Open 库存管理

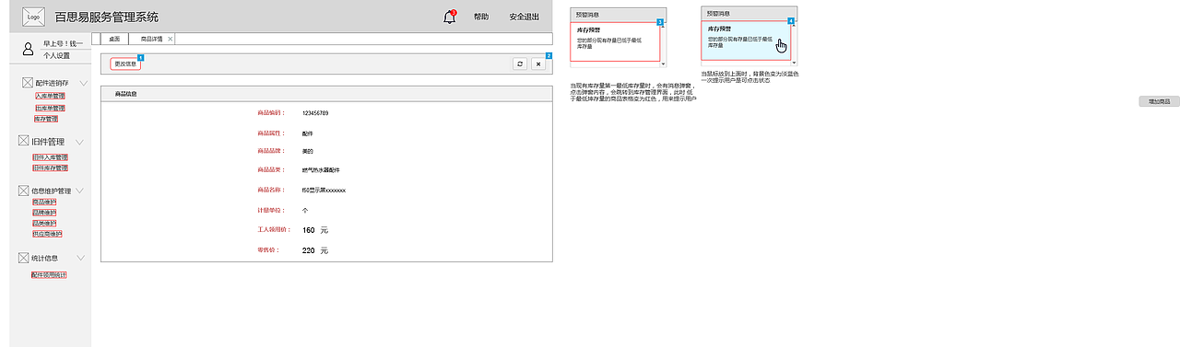click(46, 119)
